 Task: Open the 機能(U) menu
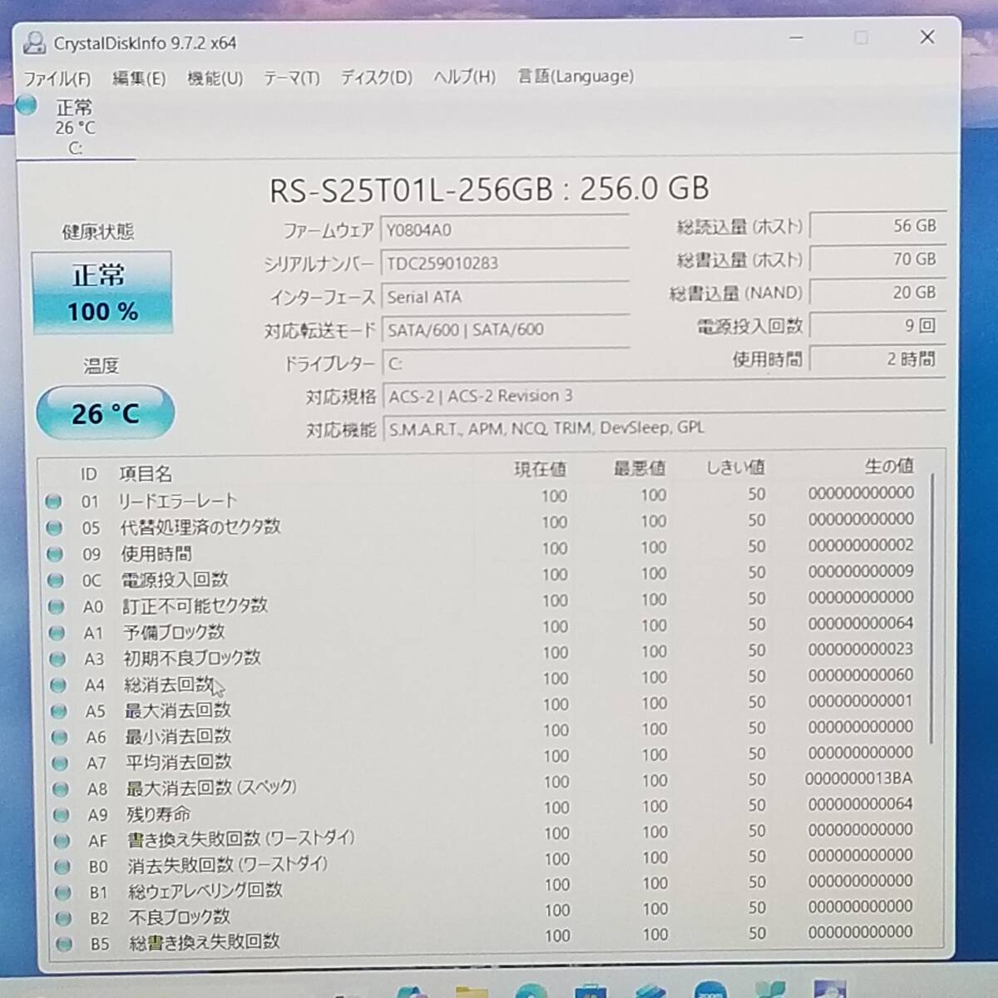[215, 78]
